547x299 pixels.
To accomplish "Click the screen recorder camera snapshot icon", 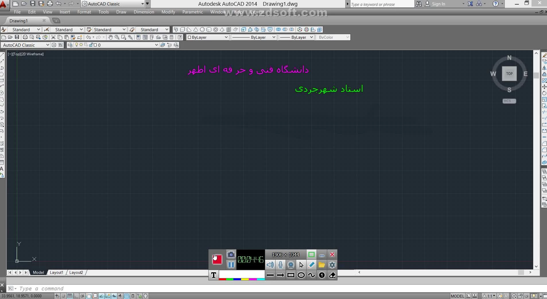I will coord(231,254).
